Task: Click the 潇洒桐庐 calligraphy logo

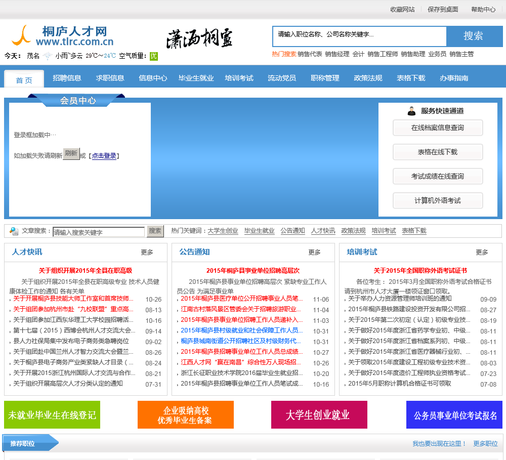Action: pos(199,38)
